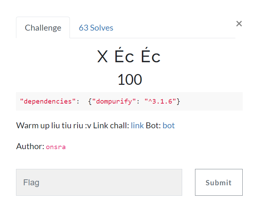
Task: Click the author name 'onsra'
Action: pyautogui.click(x=56, y=147)
